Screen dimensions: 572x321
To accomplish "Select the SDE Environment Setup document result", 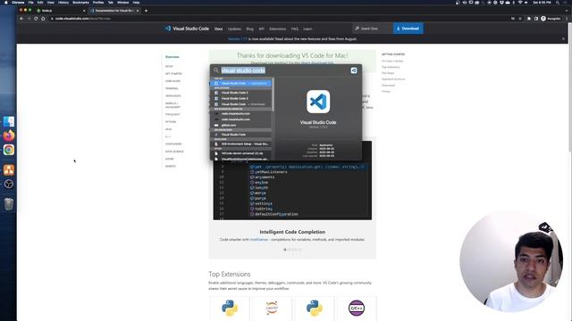I will [241, 144].
